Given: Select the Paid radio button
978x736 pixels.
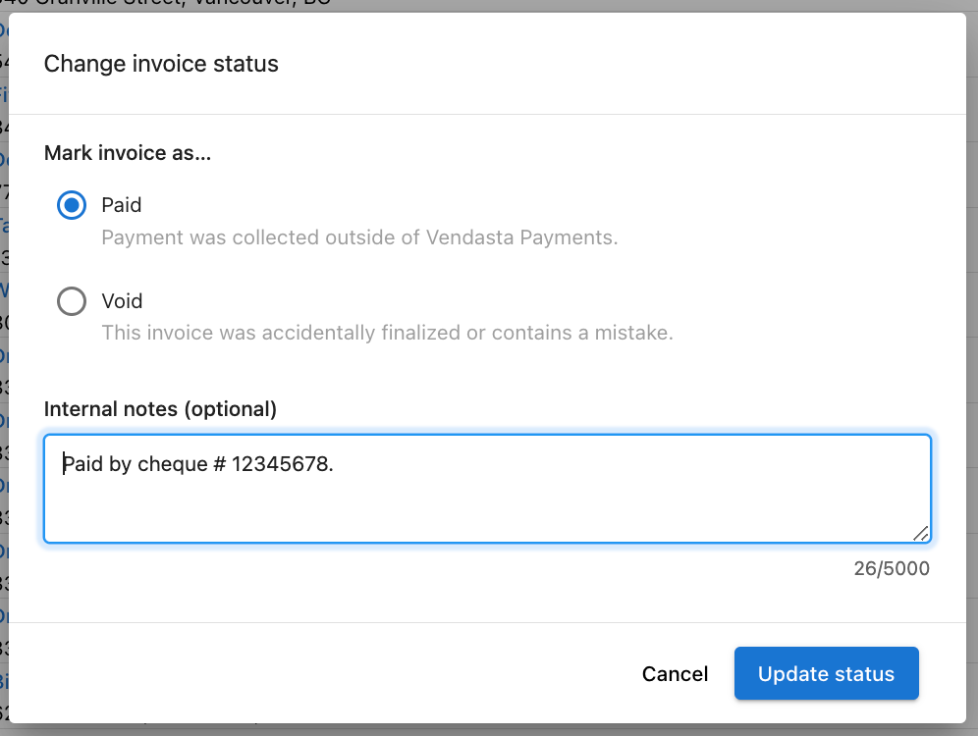Looking at the screenshot, I should coord(72,205).
